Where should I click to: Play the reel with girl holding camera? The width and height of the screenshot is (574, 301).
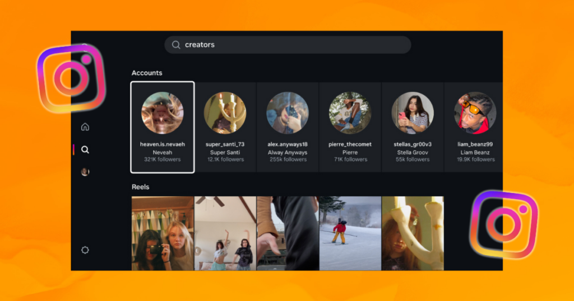coord(163,233)
